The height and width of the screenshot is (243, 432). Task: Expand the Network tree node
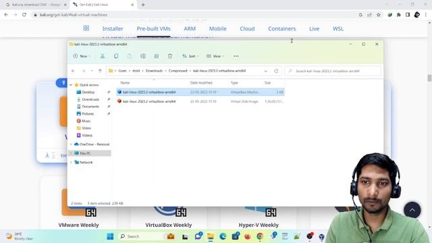click(71, 163)
